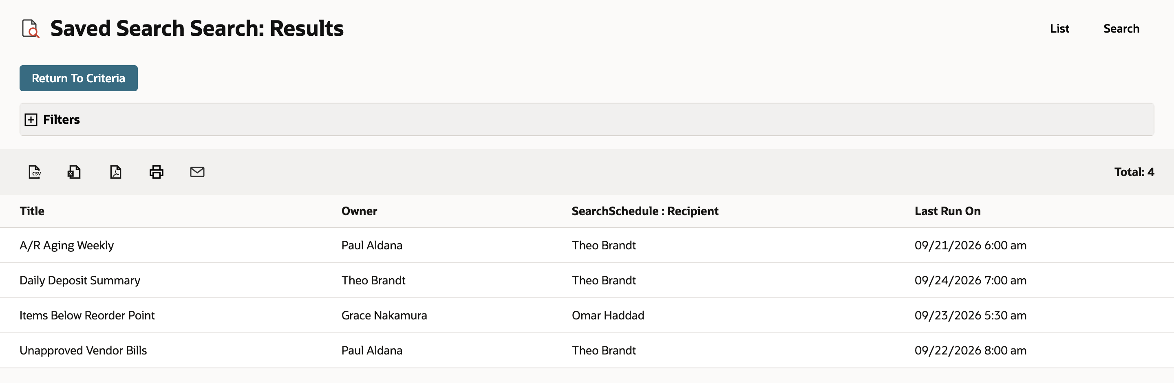Click the saved search page icon
This screenshot has height=383, width=1174.
coord(31,28)
